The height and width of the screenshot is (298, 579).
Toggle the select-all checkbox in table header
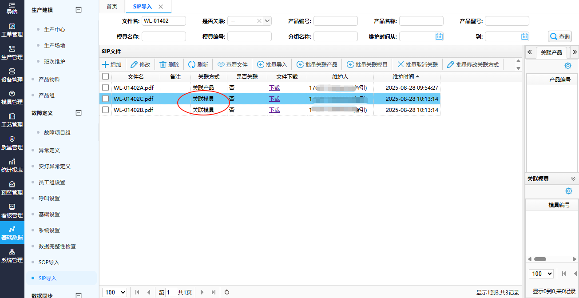point(106,76)
